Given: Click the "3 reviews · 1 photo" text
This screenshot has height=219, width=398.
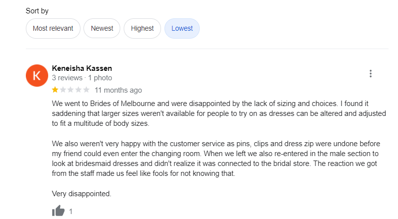Looking at the screenshot, I should pos(81,78).
